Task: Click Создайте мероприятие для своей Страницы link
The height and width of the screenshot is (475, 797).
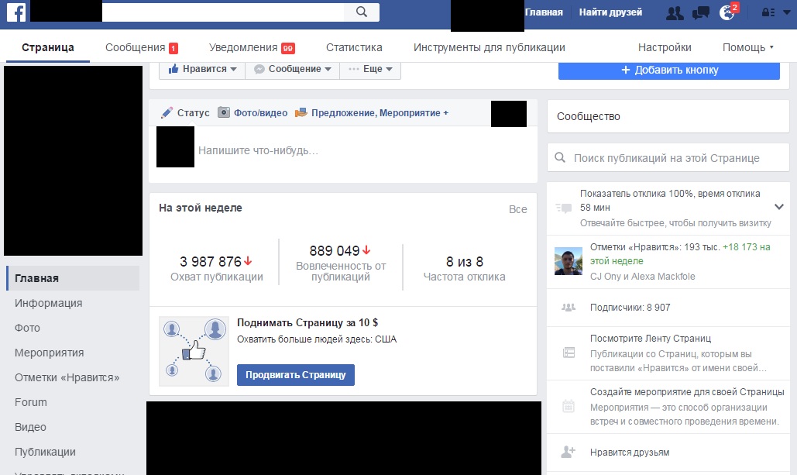Action: tap(687, 391)
